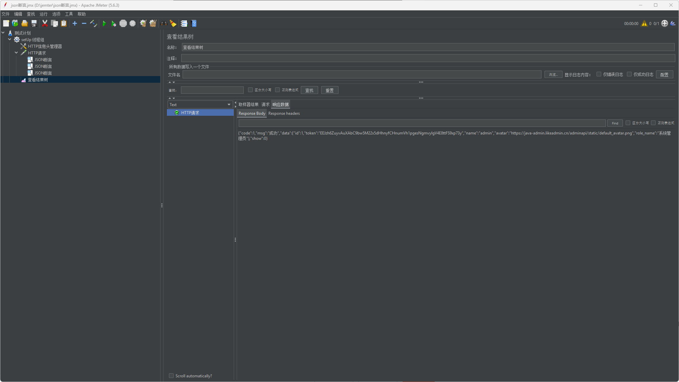Screen dimensions: 679x382
Task: Collapse all nodes with minus icon
Action: 84,23
